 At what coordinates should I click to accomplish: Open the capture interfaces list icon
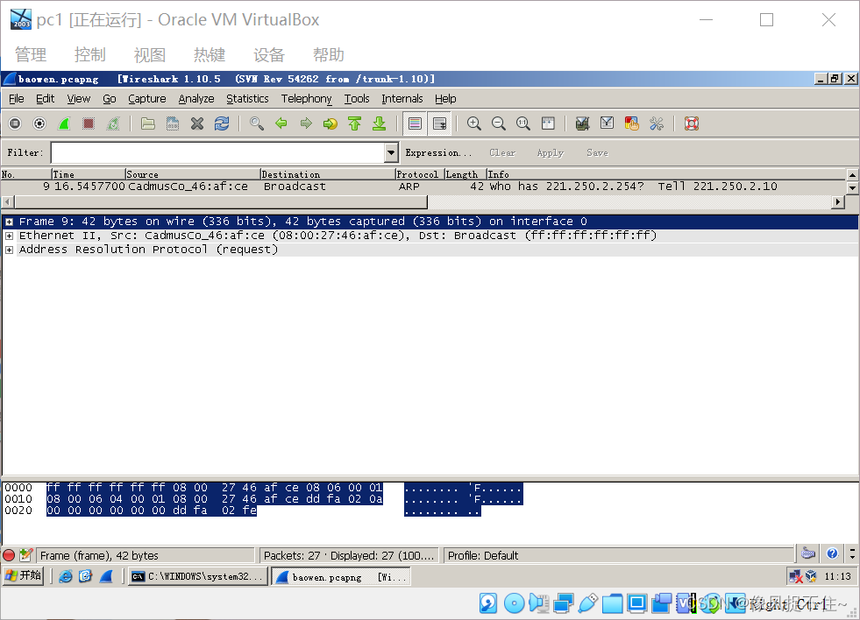(x=15, y=123)
